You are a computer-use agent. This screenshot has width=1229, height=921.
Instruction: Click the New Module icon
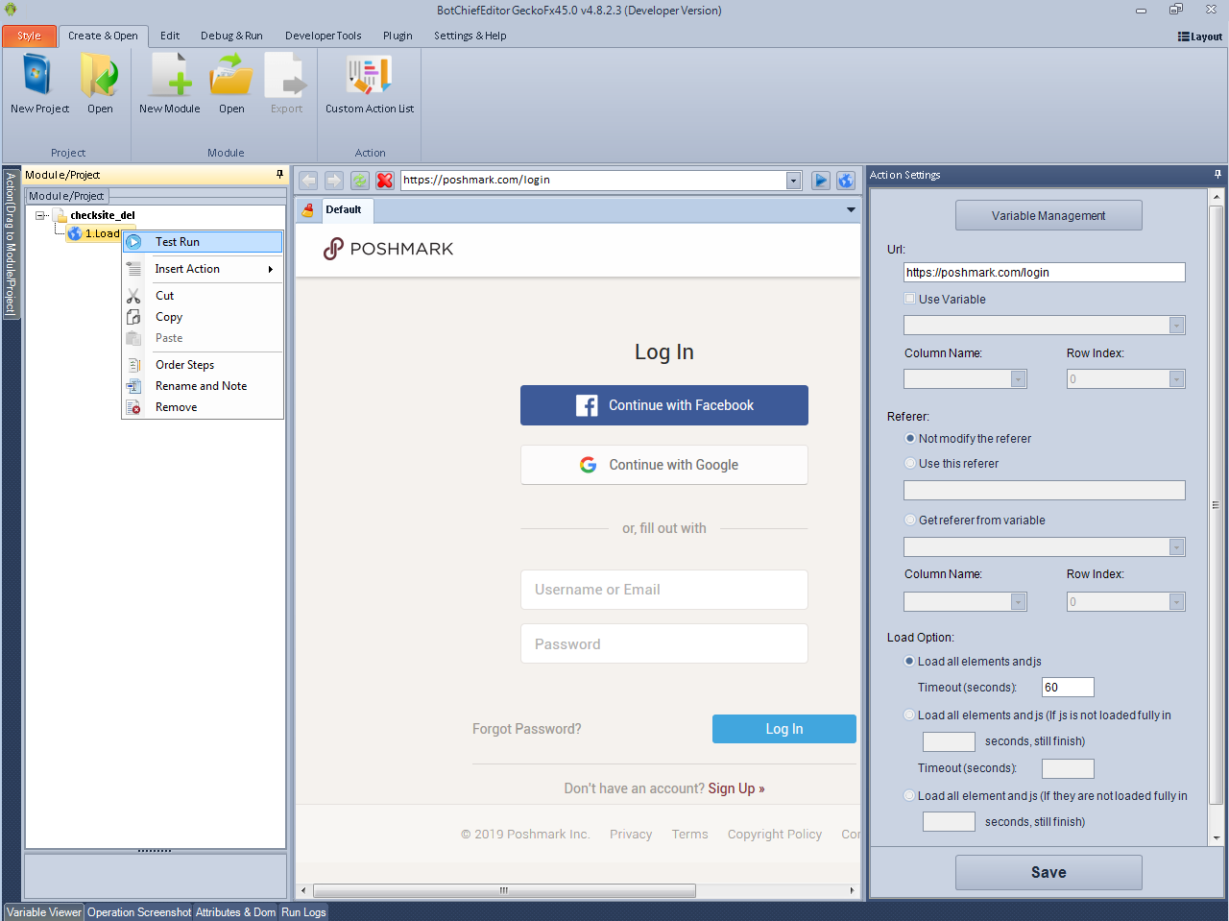[x=169, y=77]
